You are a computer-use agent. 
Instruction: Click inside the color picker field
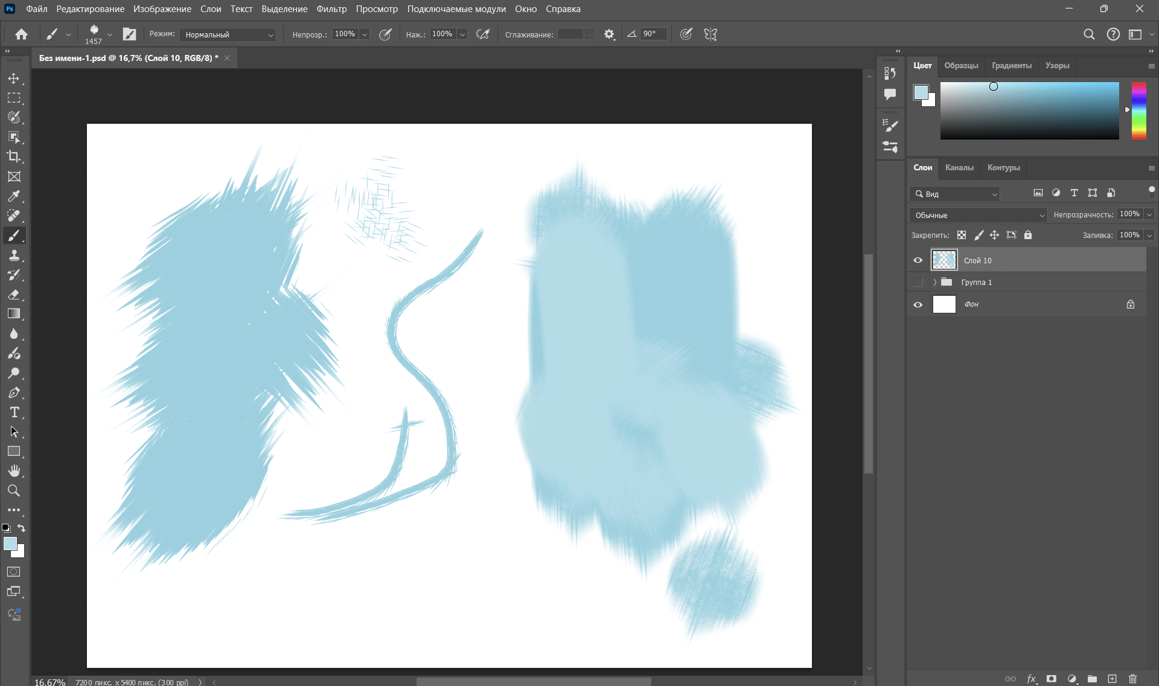[x=1029, y=111]
